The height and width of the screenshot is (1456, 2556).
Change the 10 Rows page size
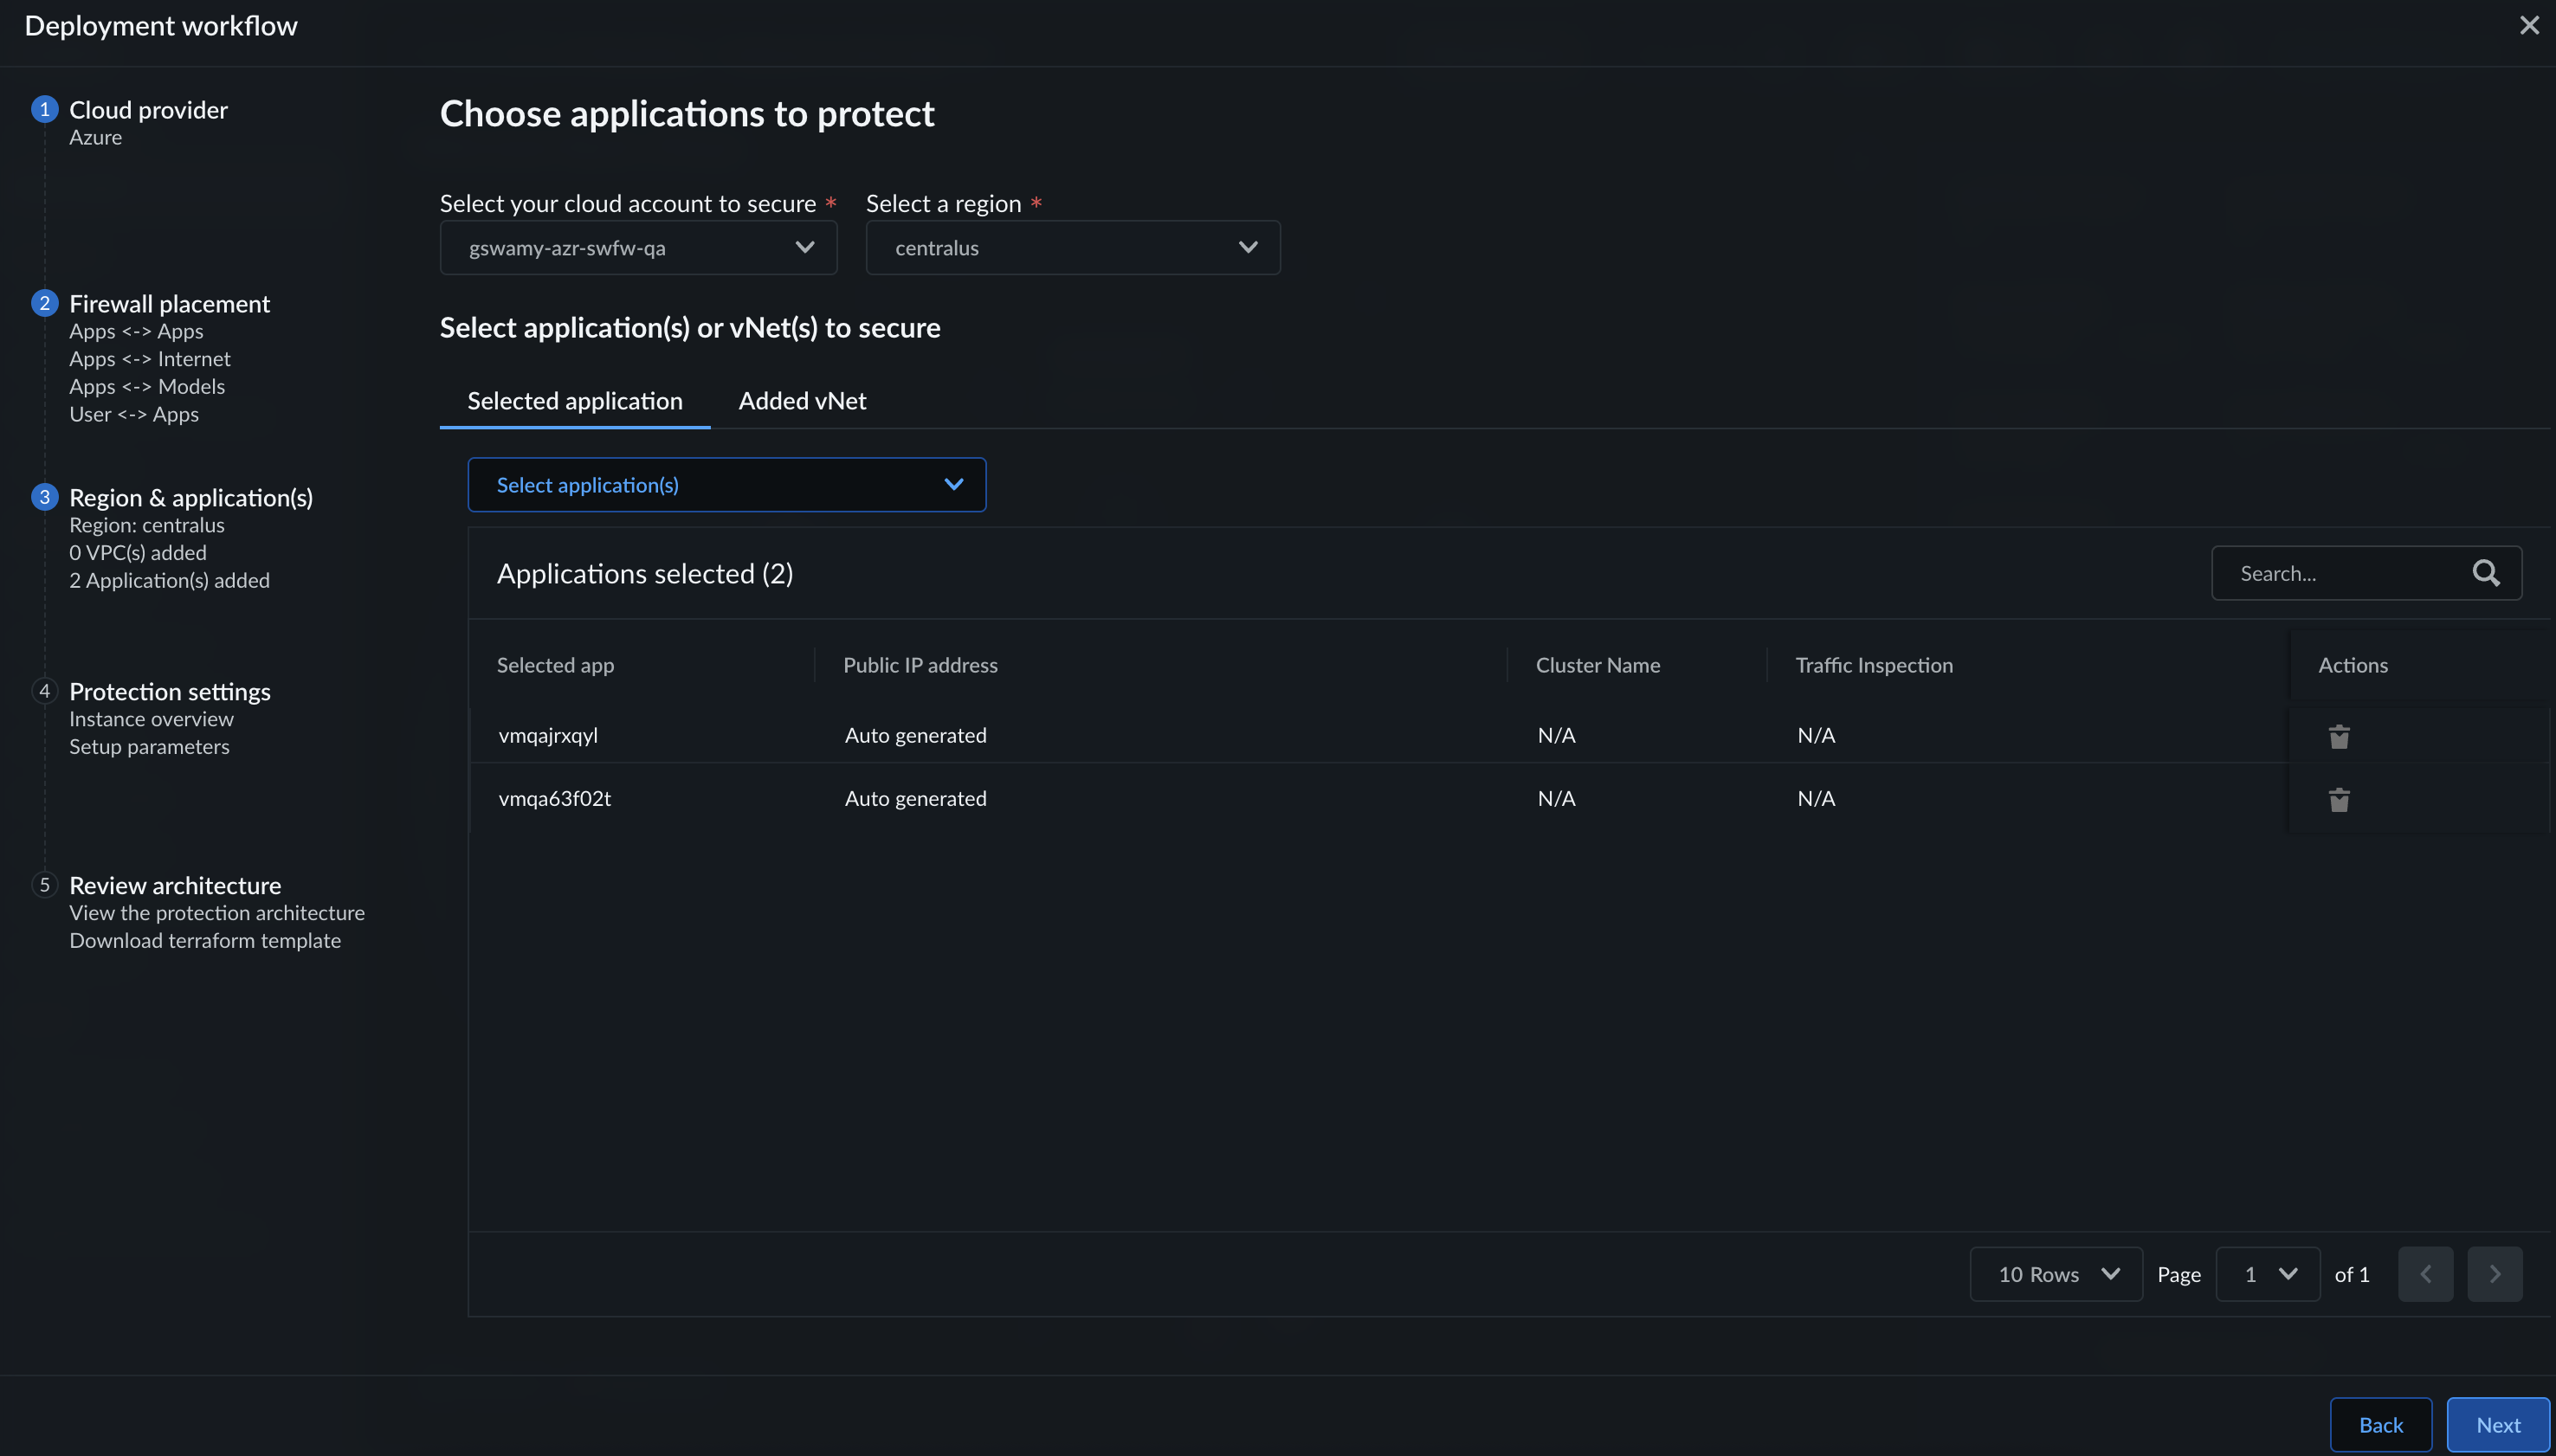(x=2055, y=1273)
